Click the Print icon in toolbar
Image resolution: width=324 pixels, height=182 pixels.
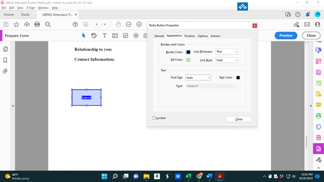37,25
